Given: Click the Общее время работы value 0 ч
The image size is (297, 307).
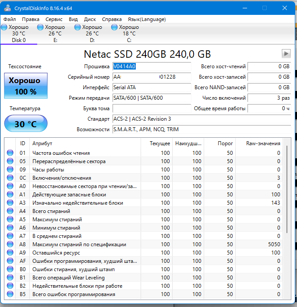Looking at the screenshot, I should (x=269, y=108).
